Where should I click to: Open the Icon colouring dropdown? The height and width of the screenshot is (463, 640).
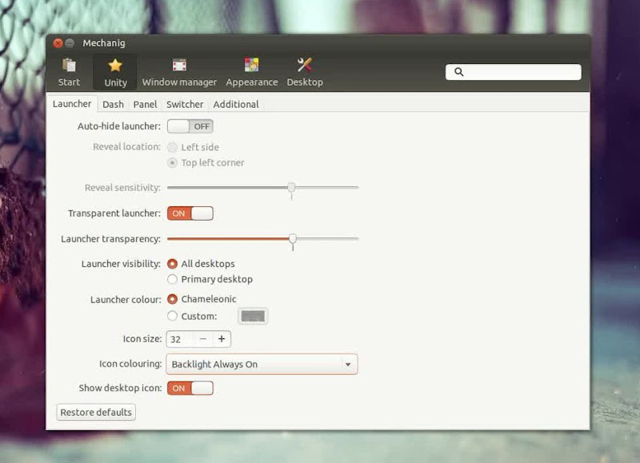(x=262, y=365)
